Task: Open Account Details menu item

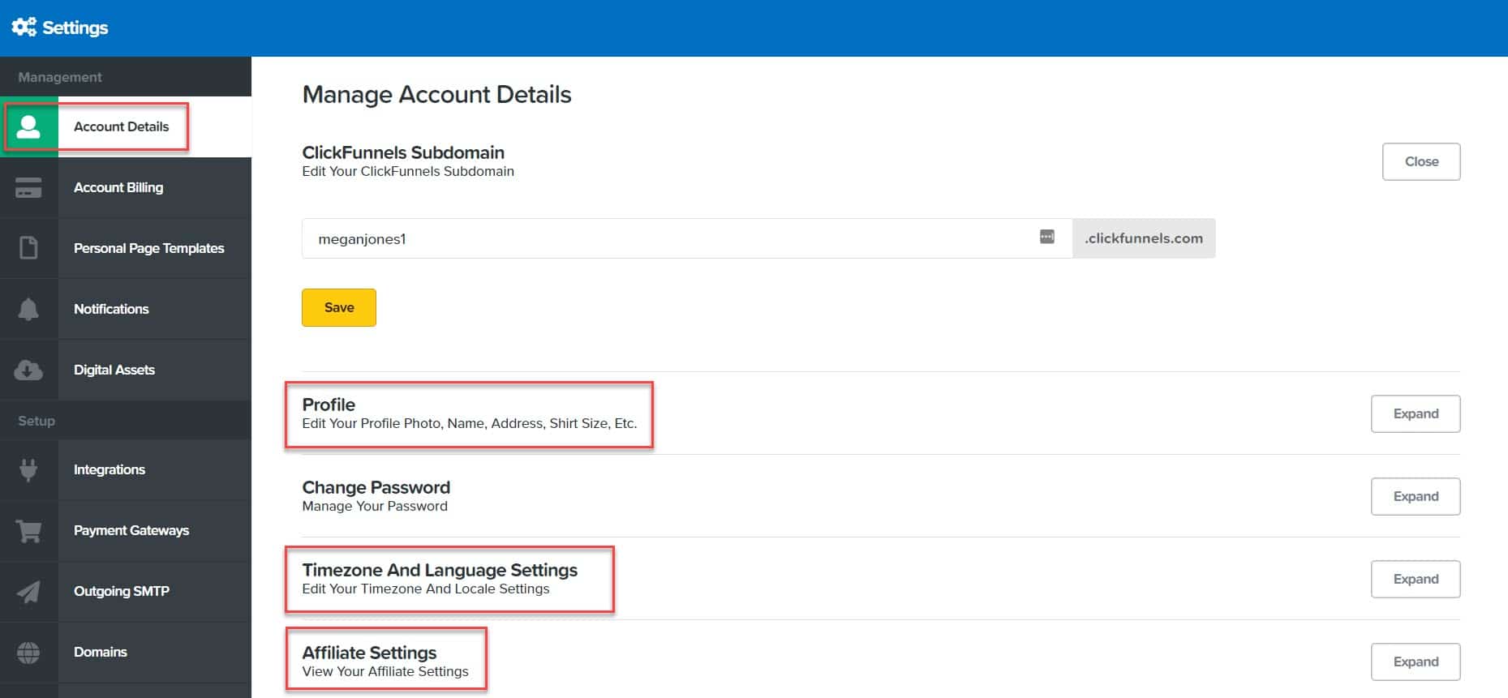Action: coord(126,126)
